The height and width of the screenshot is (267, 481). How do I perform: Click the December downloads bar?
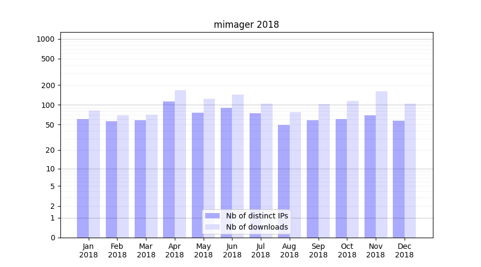410,170
